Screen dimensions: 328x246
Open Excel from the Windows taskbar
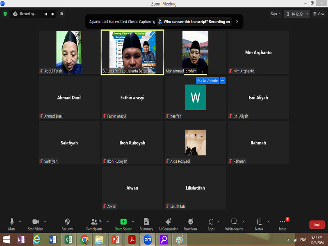pos(68,239)
